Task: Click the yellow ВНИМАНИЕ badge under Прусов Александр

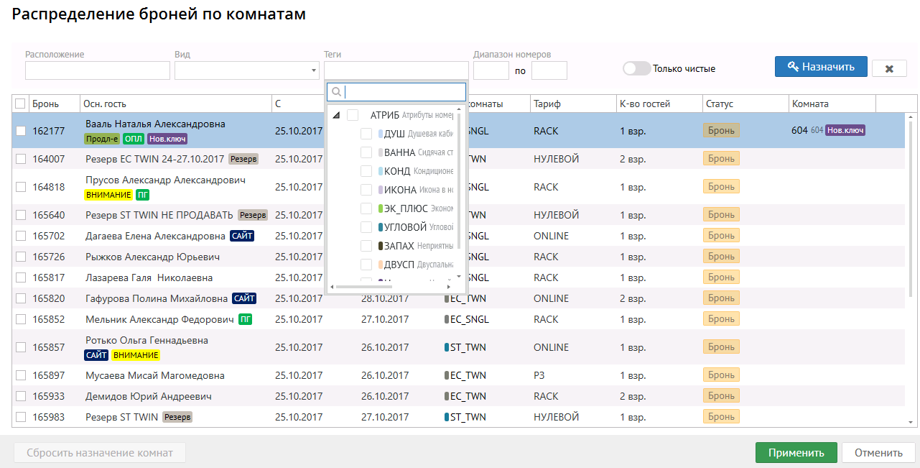Action: click(x=108, y=194)
